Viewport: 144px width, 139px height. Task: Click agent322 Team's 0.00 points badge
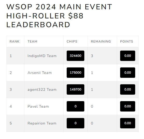pyautogui.click(x=128, y=89)
